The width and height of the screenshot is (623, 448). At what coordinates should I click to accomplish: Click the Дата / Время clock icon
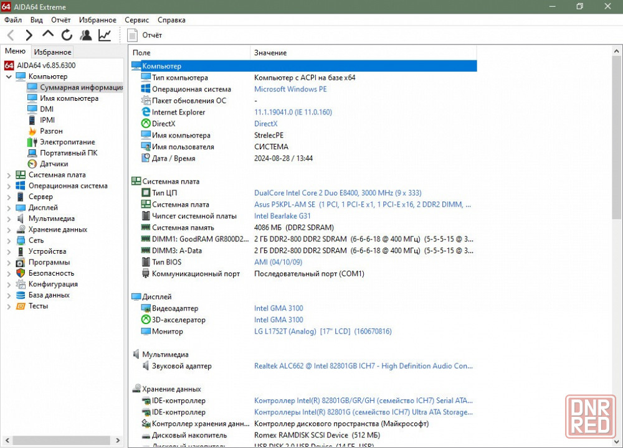click(146, 158)
